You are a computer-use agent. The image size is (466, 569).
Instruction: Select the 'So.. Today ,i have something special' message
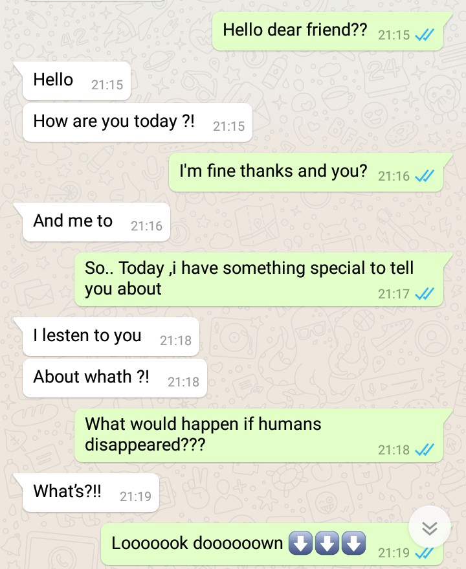(259, 280)
